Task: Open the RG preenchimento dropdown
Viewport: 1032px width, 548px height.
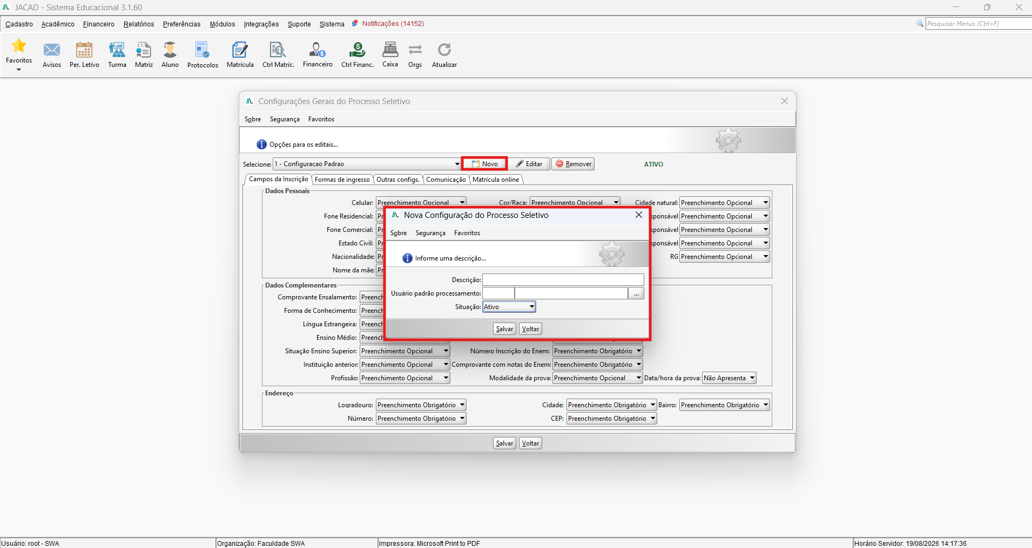Action: pos(724,257)
